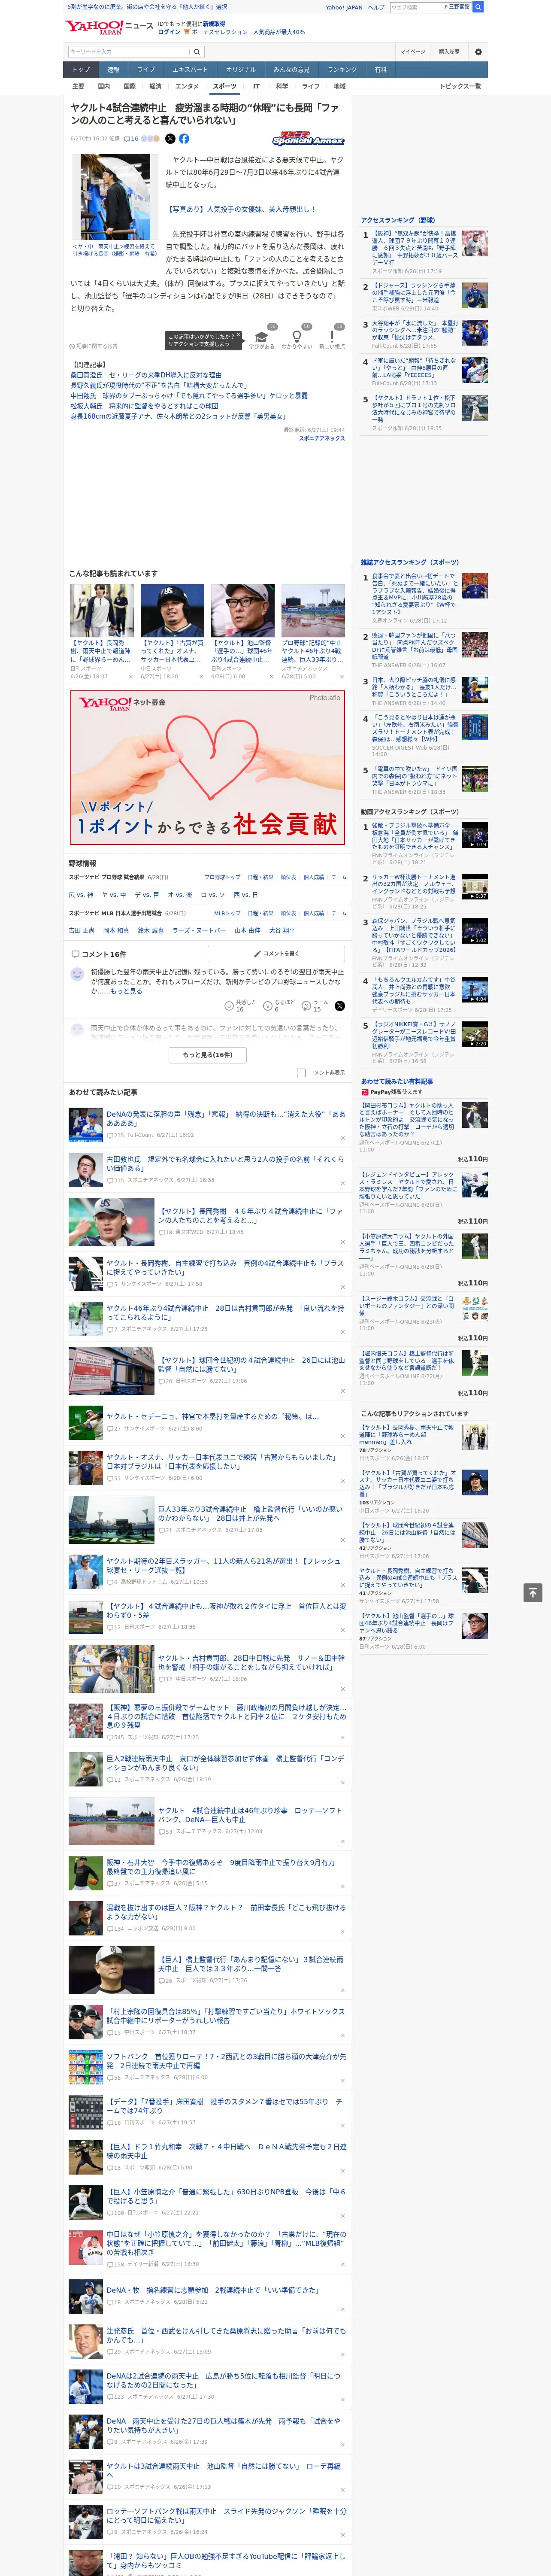551x2576 pixels.
Task: Open 購入履歴 link
Action: tap(449, 52)
